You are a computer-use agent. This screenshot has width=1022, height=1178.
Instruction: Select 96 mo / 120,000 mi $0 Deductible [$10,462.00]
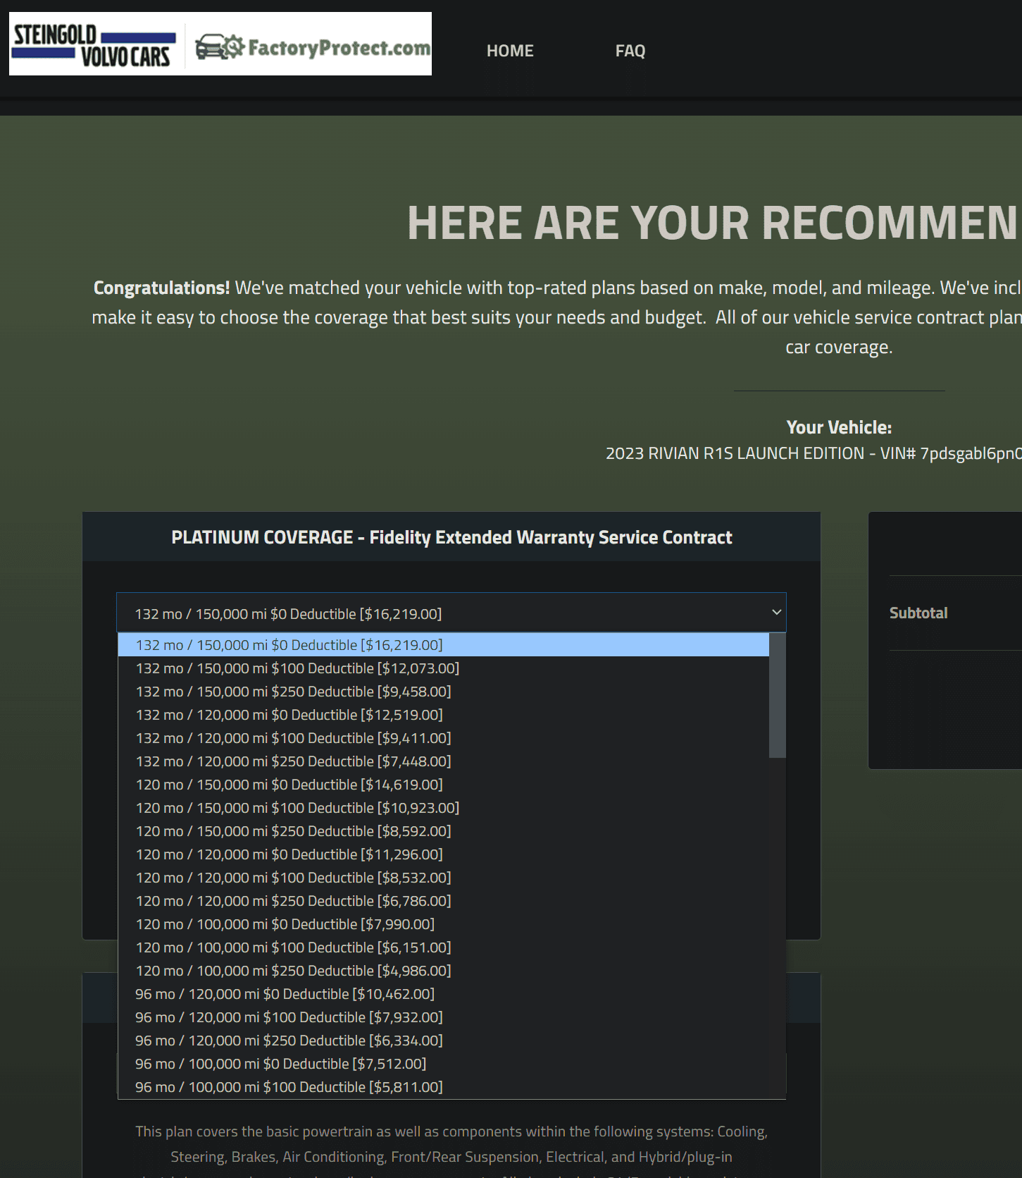pyautogui.click(x=444, y=994)
